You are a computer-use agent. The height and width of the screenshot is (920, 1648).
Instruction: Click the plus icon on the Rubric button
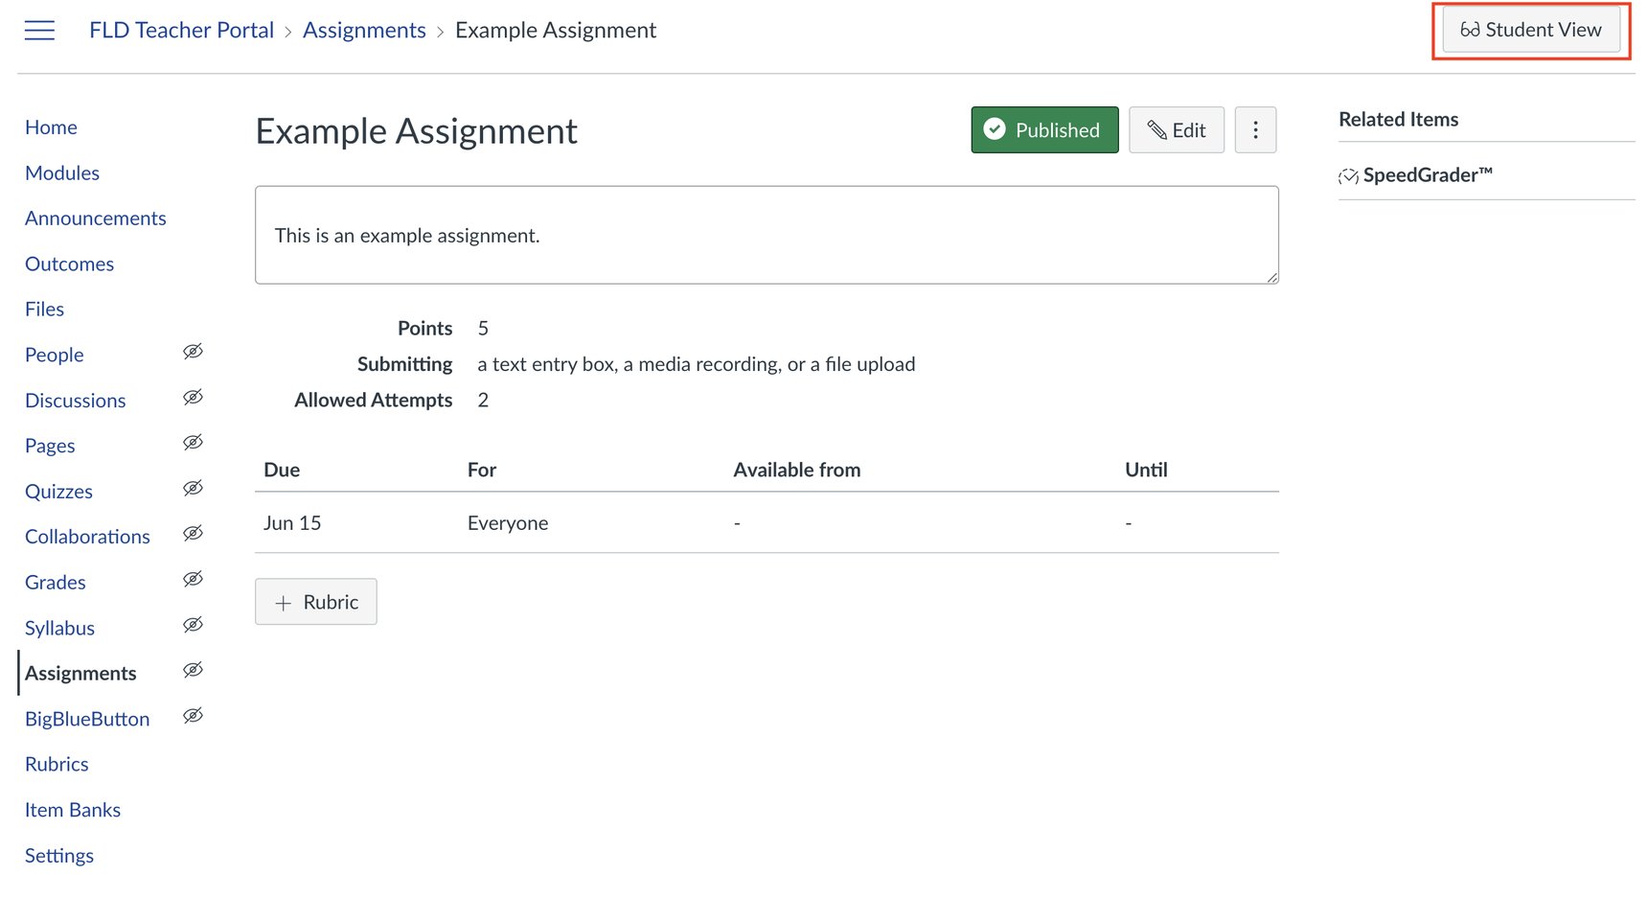pos(283,602)
